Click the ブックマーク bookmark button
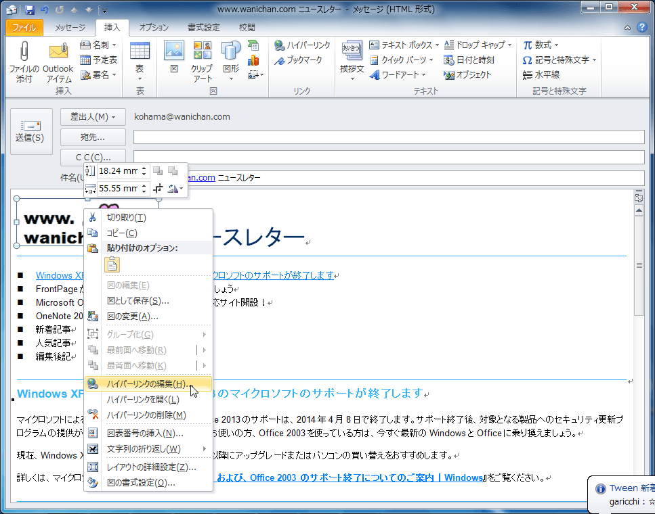The height and width of the screenshot is (514, 655). [x=298, y=60]
